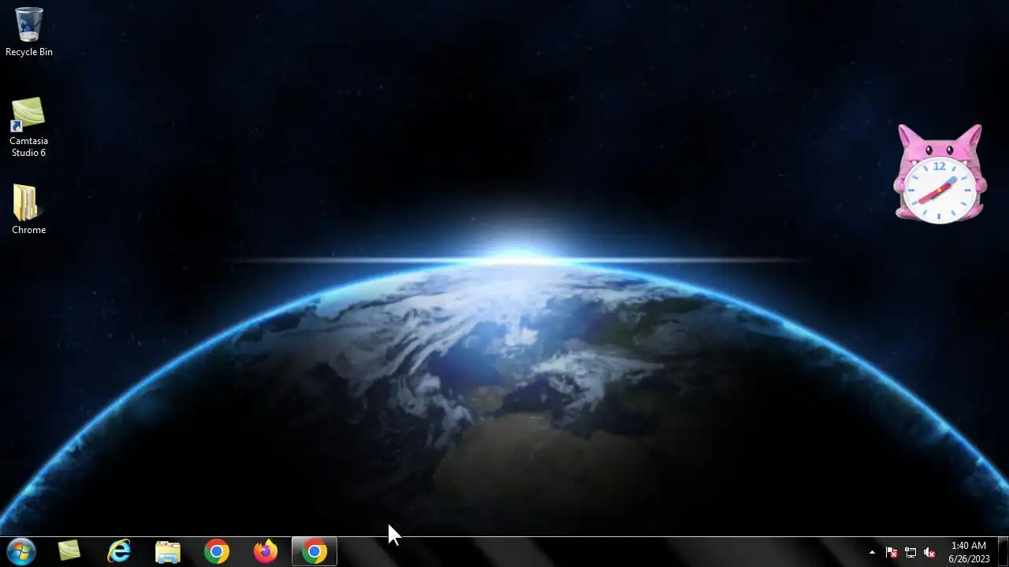Switch to the active Chrome taskbar window
Viewport: 1009px width, 567px height.
315,551
